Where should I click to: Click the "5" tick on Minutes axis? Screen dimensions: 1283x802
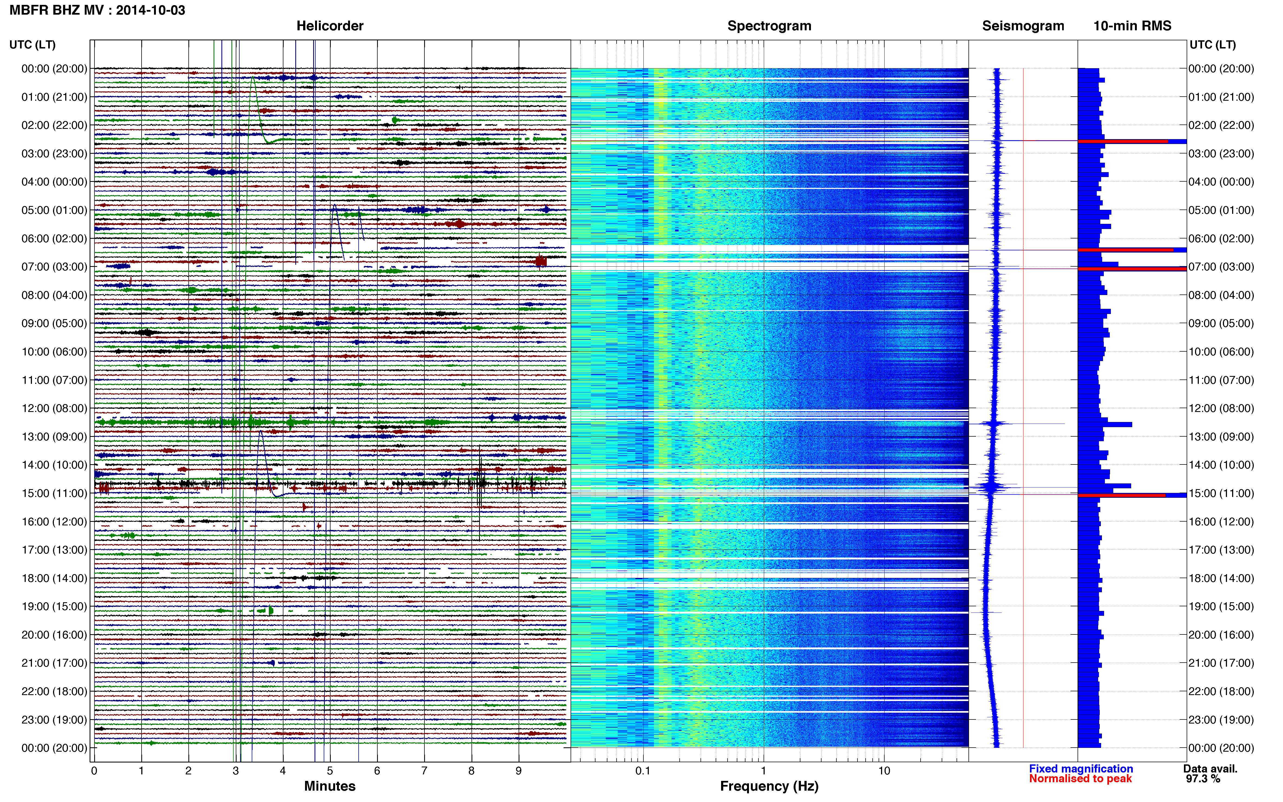pyautogui.click(x=330, y=771)
